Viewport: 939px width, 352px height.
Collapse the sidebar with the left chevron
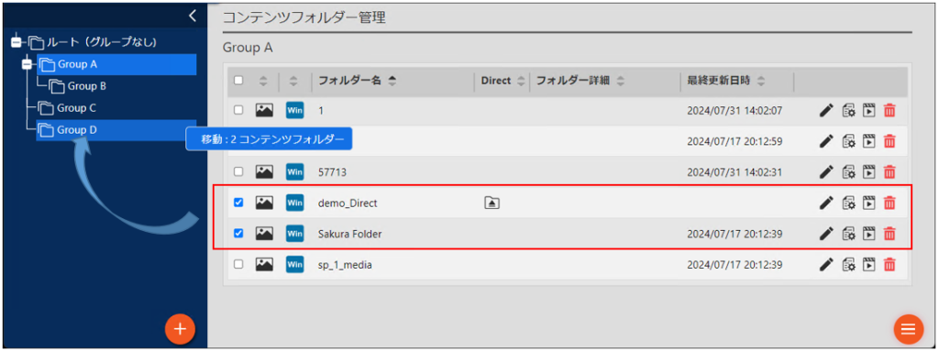[x=192, y=16]
